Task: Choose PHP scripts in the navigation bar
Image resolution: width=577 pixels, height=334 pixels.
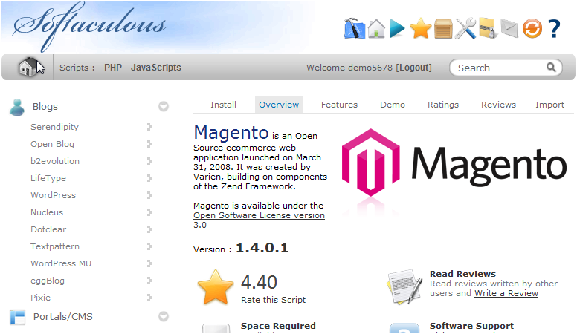Action: click(113, 68)
